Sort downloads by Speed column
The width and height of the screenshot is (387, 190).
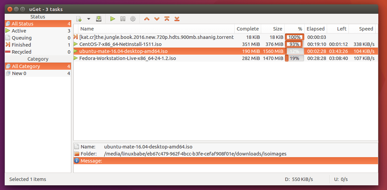point(366,29)
